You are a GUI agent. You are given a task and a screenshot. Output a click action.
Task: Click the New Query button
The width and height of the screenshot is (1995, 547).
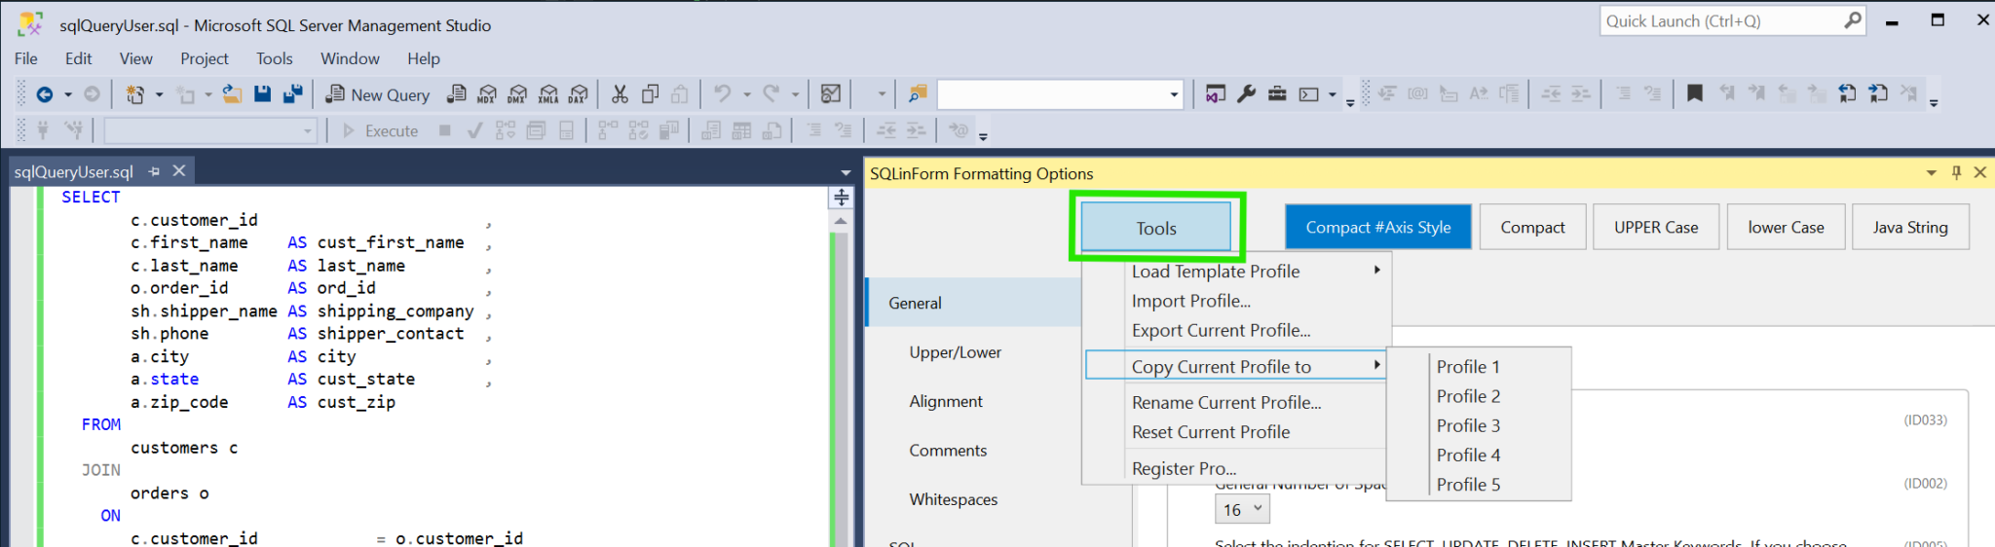(378, 94)
